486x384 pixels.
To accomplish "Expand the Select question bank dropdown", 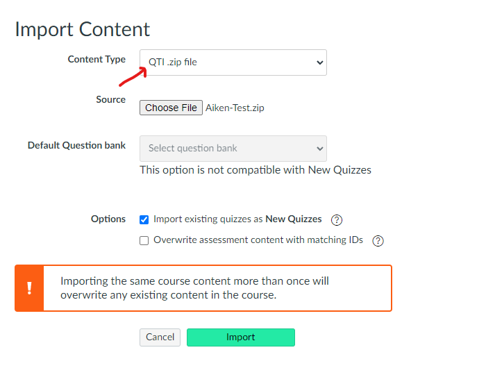I will (233, 148).
